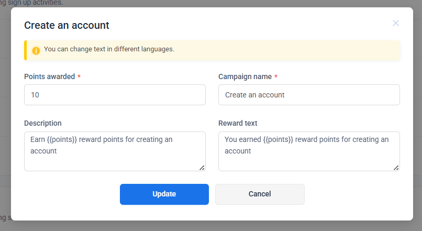This screenshot has width=422, height=231.
Task: Click the language change notice text
Action: (109, 49)
